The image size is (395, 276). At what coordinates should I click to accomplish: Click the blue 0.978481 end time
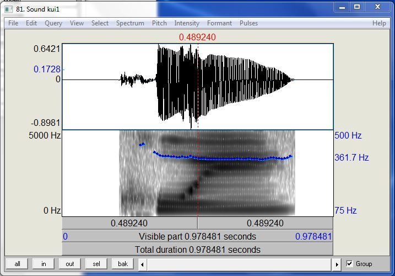313,237
